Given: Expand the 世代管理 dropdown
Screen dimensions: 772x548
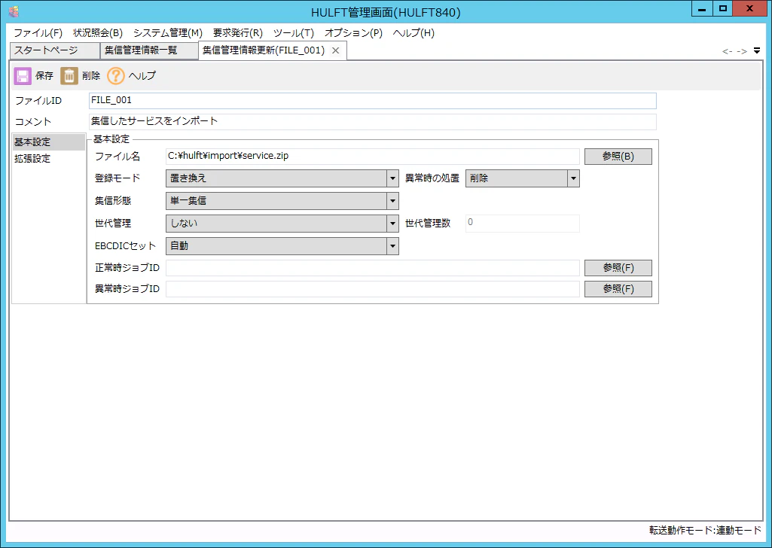Looking at the screenshot, I should 392,224.
